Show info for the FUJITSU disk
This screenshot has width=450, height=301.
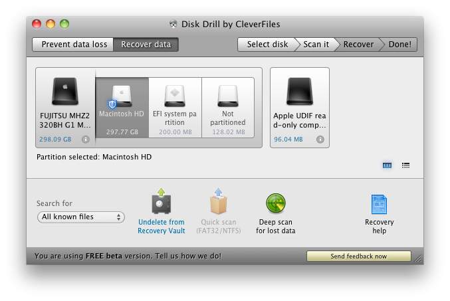(86, 139)
